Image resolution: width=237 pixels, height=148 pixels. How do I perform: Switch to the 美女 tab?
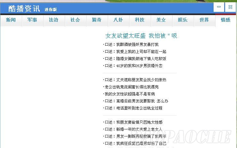(x=161, y=20)
